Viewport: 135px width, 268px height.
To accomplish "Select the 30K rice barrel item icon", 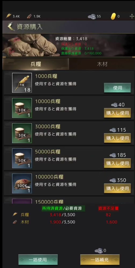I will coord(22,133).
